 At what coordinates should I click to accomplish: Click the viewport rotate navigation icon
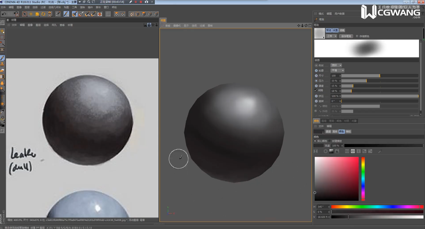click(x=306, y=26)
